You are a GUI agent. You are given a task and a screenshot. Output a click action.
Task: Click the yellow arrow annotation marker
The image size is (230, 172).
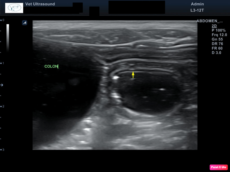pos(133,75)
